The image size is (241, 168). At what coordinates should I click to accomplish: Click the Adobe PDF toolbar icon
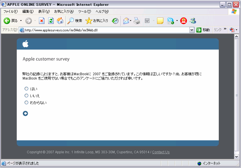232,30
